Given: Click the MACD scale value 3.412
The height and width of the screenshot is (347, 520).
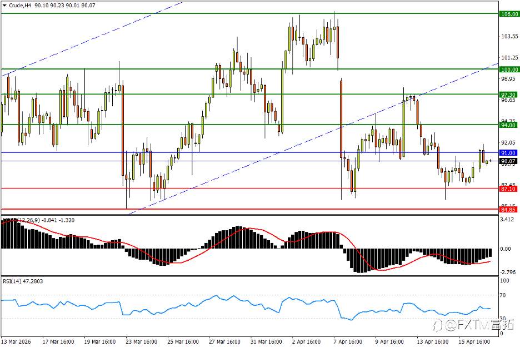Looking at the screenshot, I should (x=507, y=219).
